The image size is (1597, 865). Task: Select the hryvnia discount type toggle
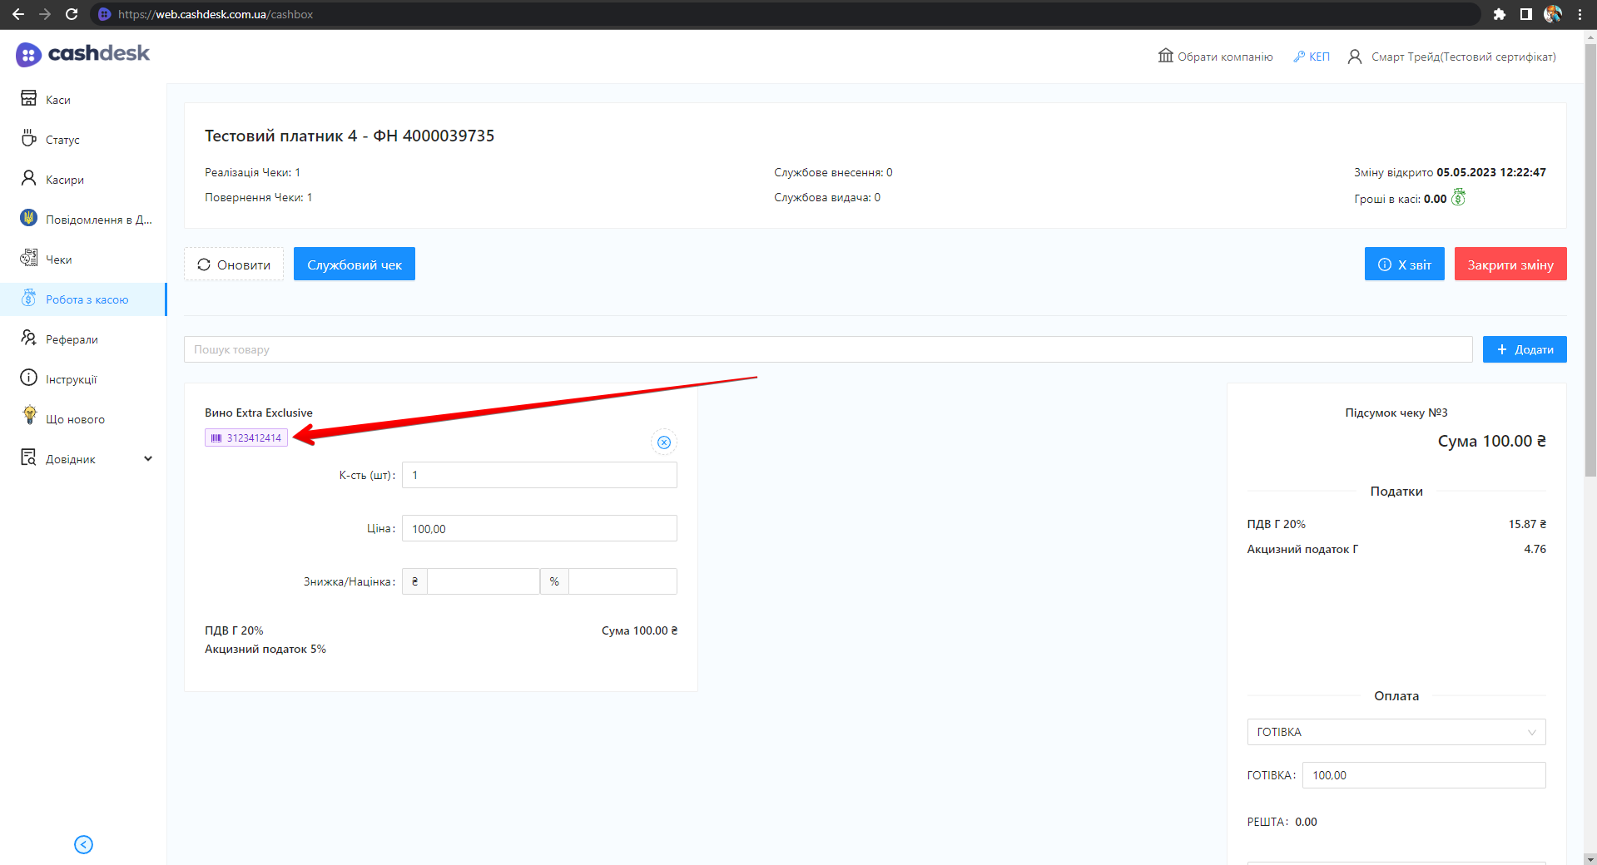tap(414, 581)
